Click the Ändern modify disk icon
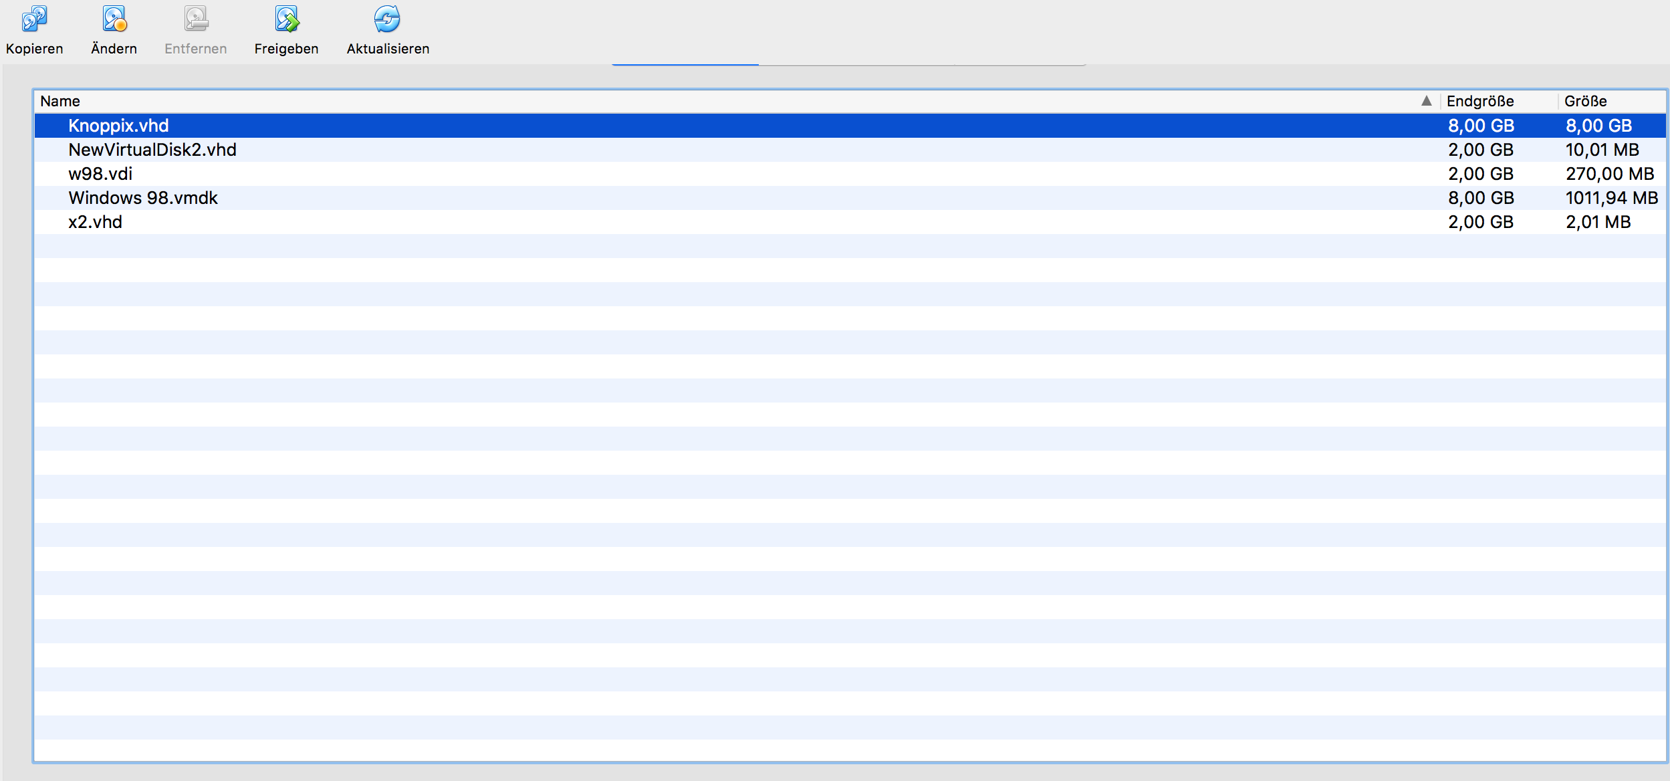 pos(114,19)
